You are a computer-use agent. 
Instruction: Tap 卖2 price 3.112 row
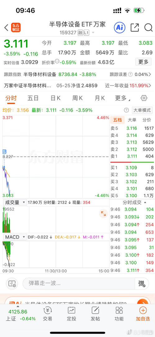coord(132,149)
